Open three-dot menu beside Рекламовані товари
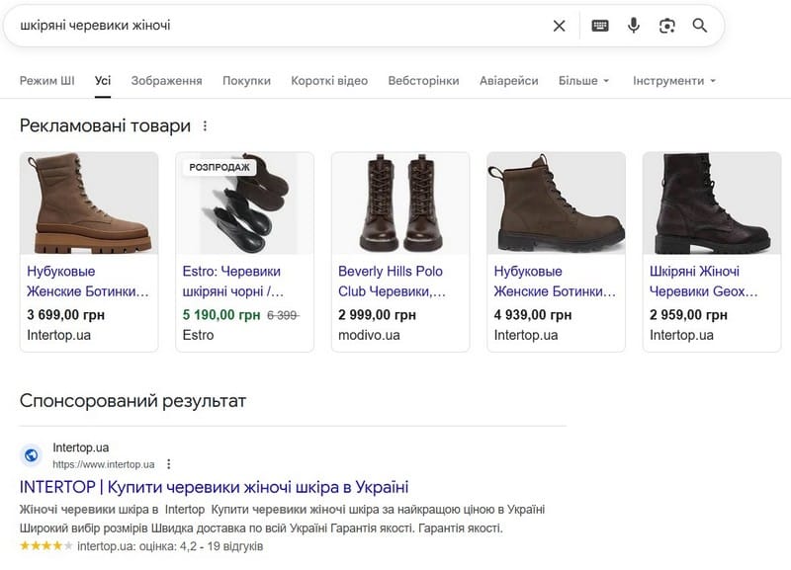This screenshot has height=570, width=791. click(x=206, y=126)
